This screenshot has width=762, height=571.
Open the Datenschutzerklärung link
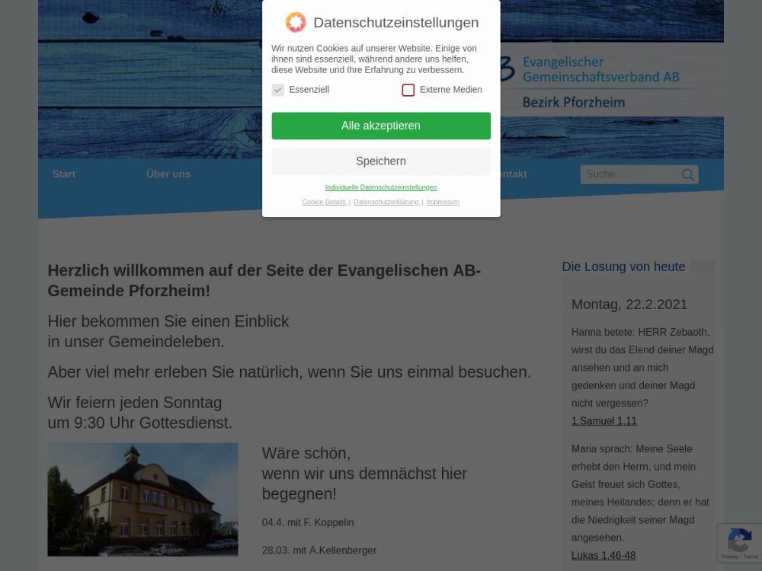(x=386, y=202)
